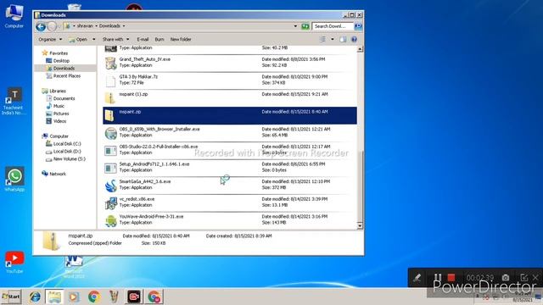
Task: Expand the Downloads breadcrumb arrow
Action: click(x=124, y=26)
